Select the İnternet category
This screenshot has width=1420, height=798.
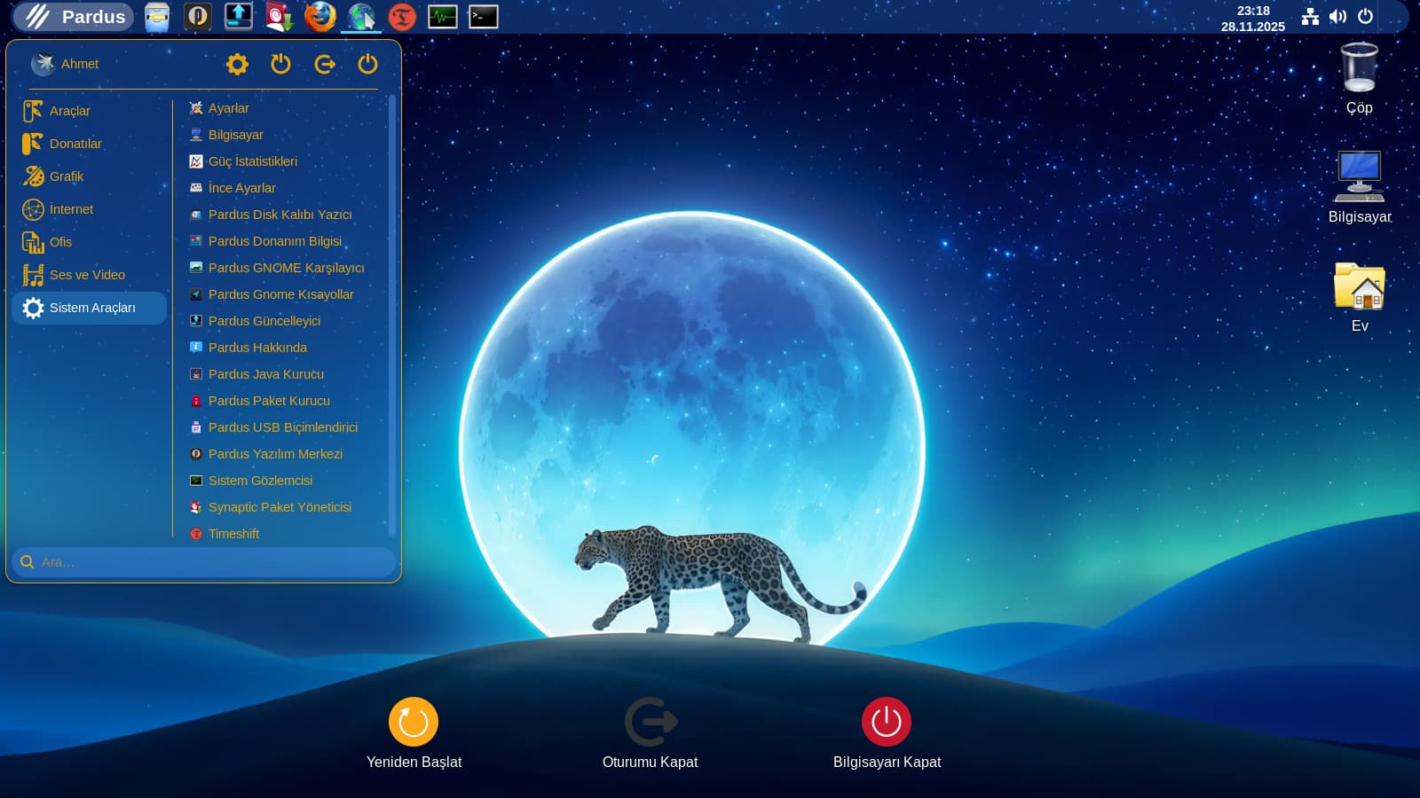pos(71,209)
